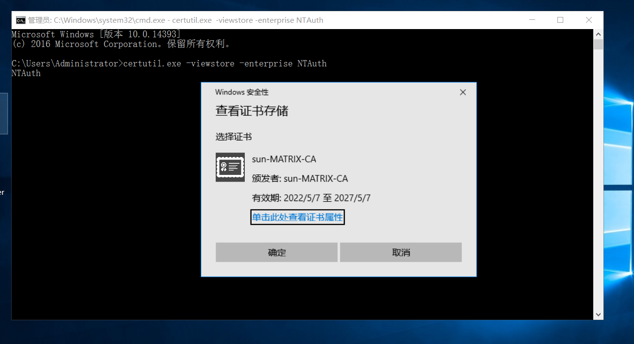Click the 2016 Microsoft Corporation copyright line
This screenshot has height=344, width=634.
click(x=121, y=44)
